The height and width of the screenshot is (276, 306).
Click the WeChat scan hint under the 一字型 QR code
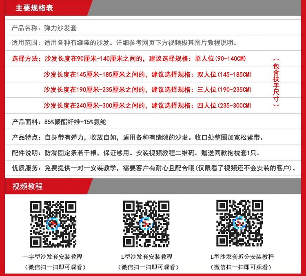coord(55,267)
